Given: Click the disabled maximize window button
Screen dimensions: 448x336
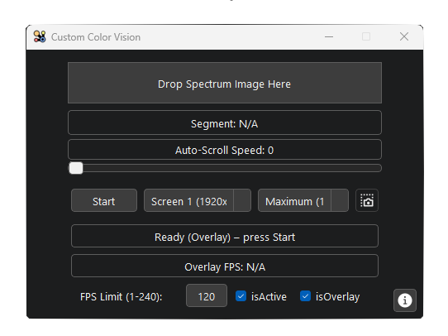Looking at the screenshot, I should tap(366, 36).
